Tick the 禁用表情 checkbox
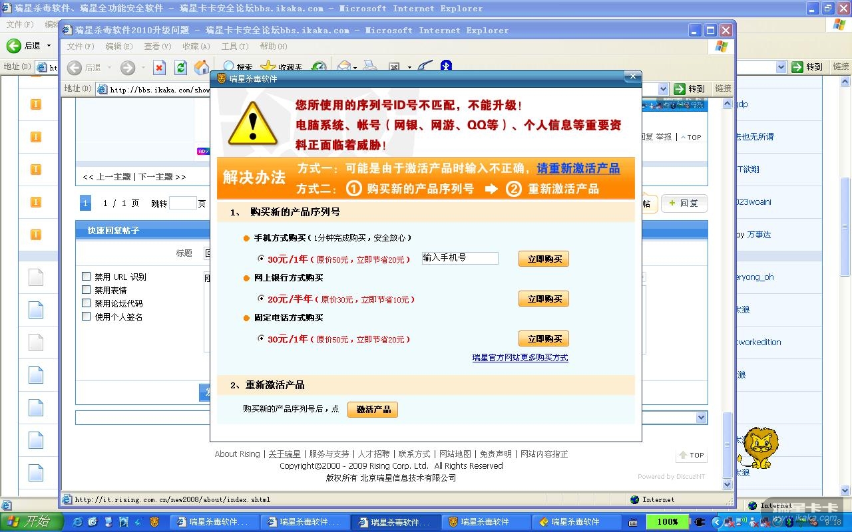852x532 pixels. coord(86,290)
